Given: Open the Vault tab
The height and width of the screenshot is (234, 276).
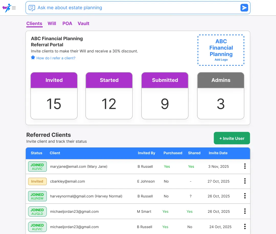Looking at the screenshot, I should click(x=83, y=23).
